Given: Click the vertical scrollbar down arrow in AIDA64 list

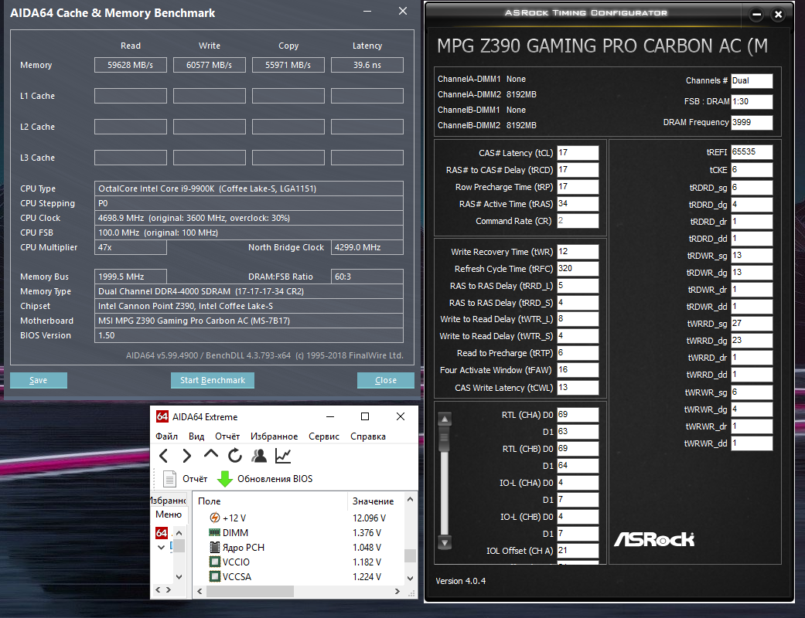Looking at the screenshot, I should (x=410, y=578).
